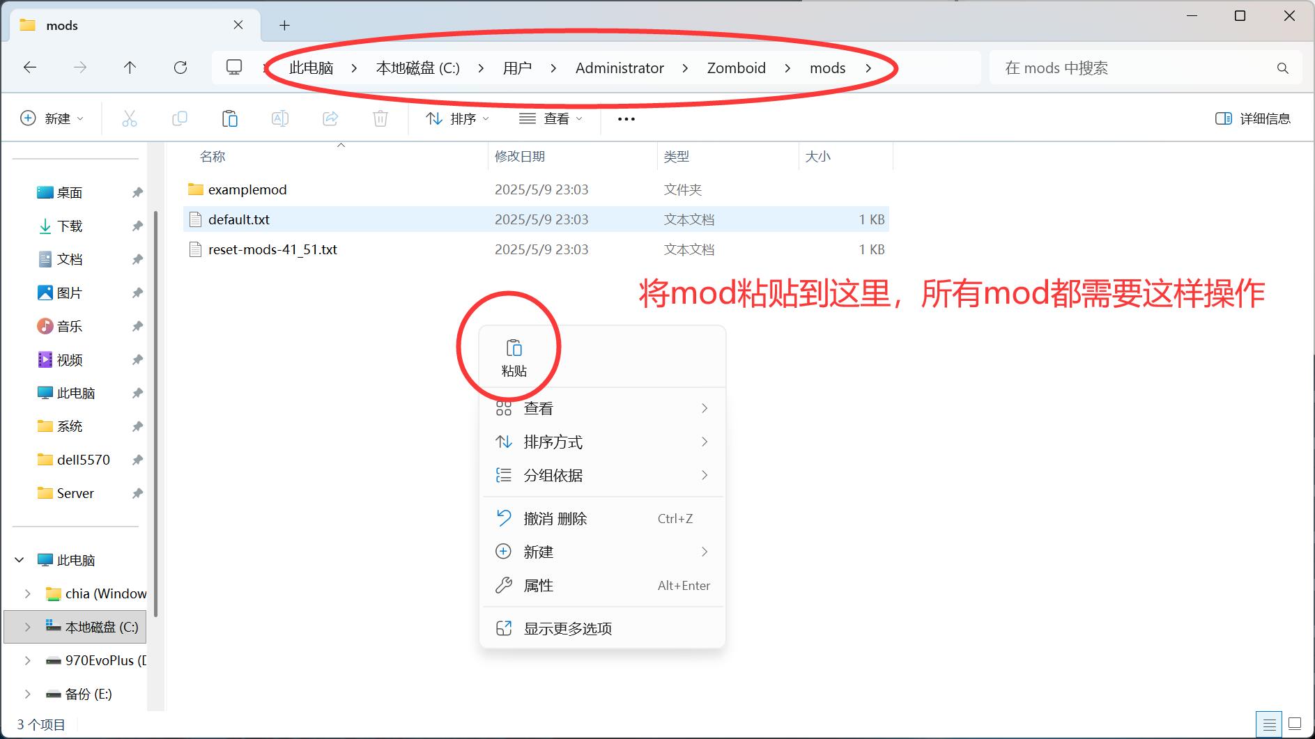The width and height of the screenshot is (1315, 739).
Task: Click the Cut icon in the toolbar
Action: click(129, 118)
